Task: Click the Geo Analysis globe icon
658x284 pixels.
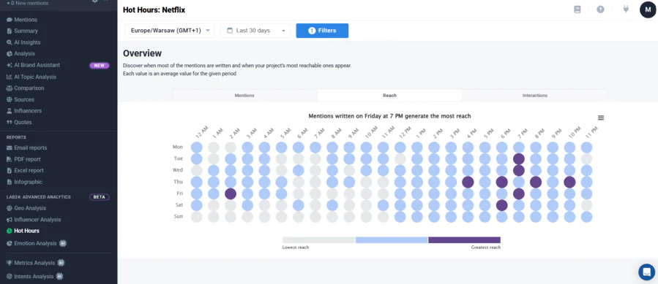Action: click(x=10, y=208)
